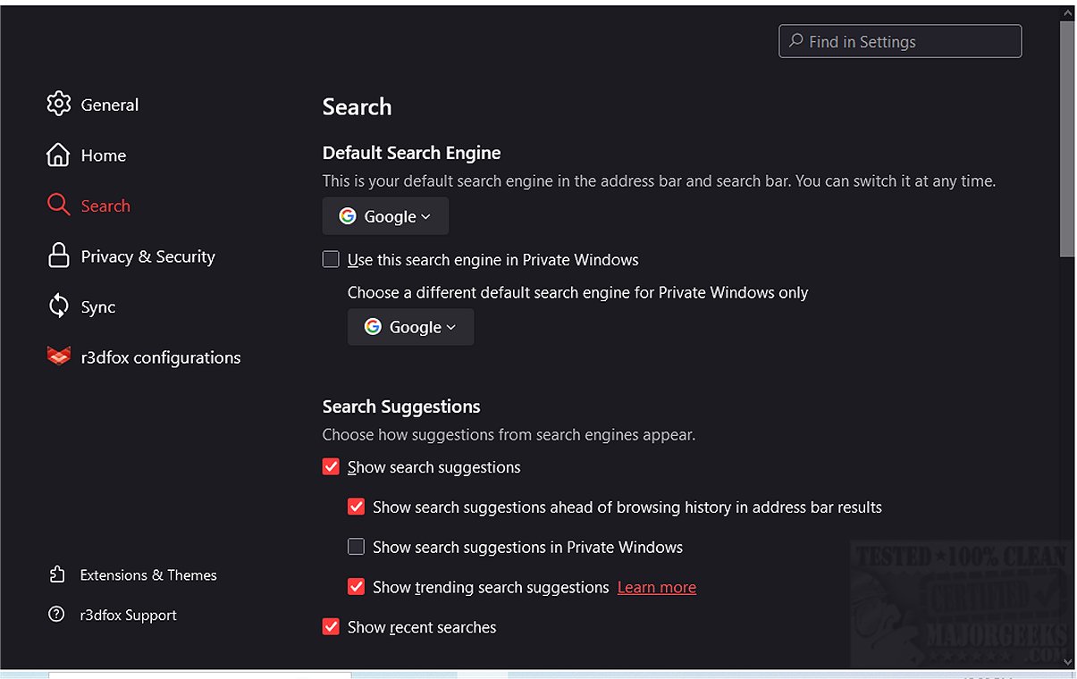Open the Private Windows search engine dropdown

[410, 327]
